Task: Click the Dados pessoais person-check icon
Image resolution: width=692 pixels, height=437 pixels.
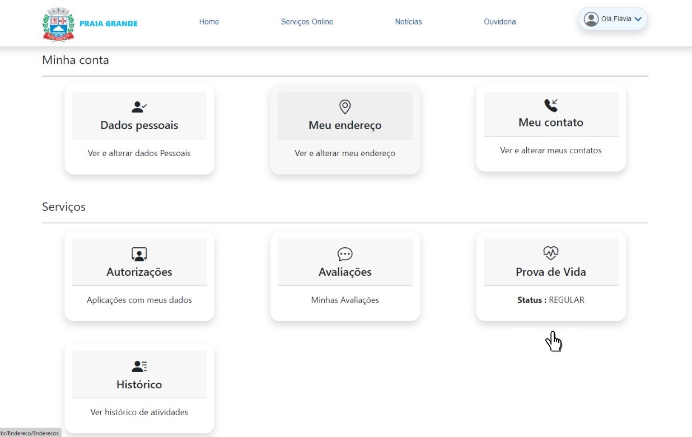Action: pyautogui.click(x=139, y=107)
